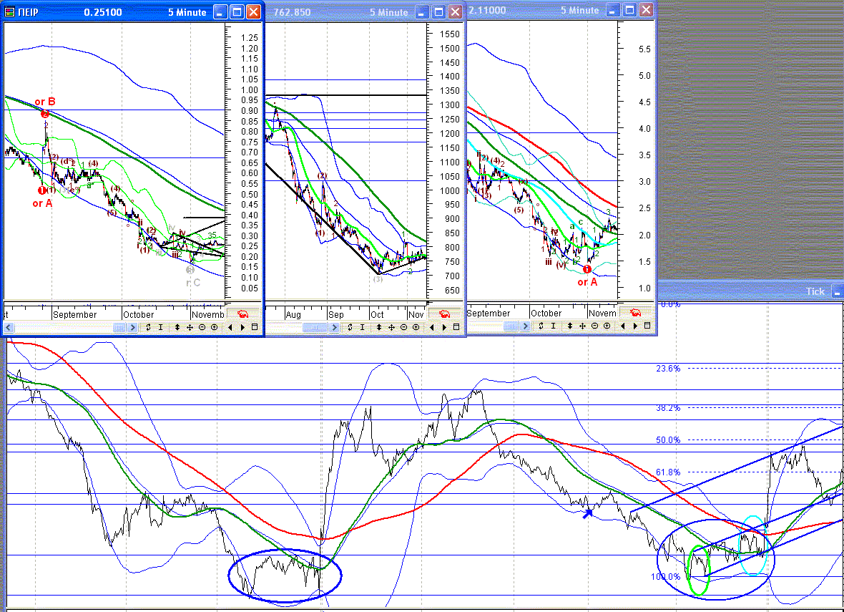Minimize the 762.850 chart window
Viewport: 844px width, 612px height.
pos(422,12)
